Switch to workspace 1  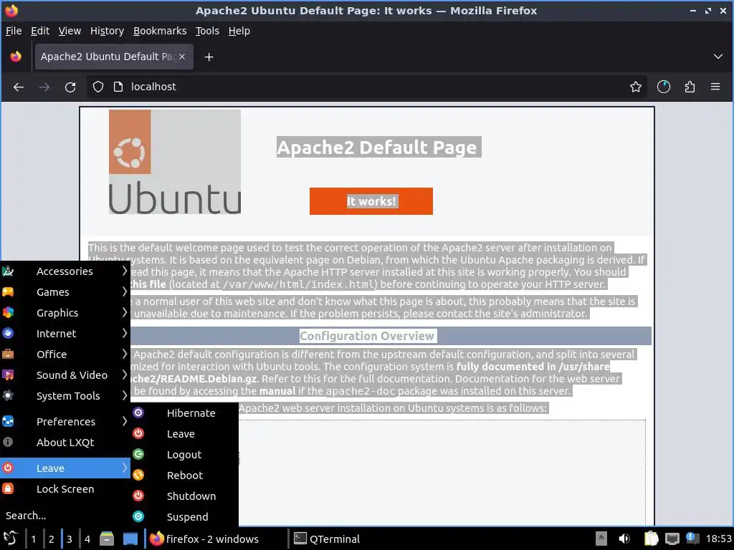(33, 539)
